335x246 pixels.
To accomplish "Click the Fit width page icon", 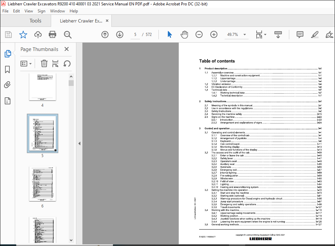I will pyautogui.click(x=259, y=35).
